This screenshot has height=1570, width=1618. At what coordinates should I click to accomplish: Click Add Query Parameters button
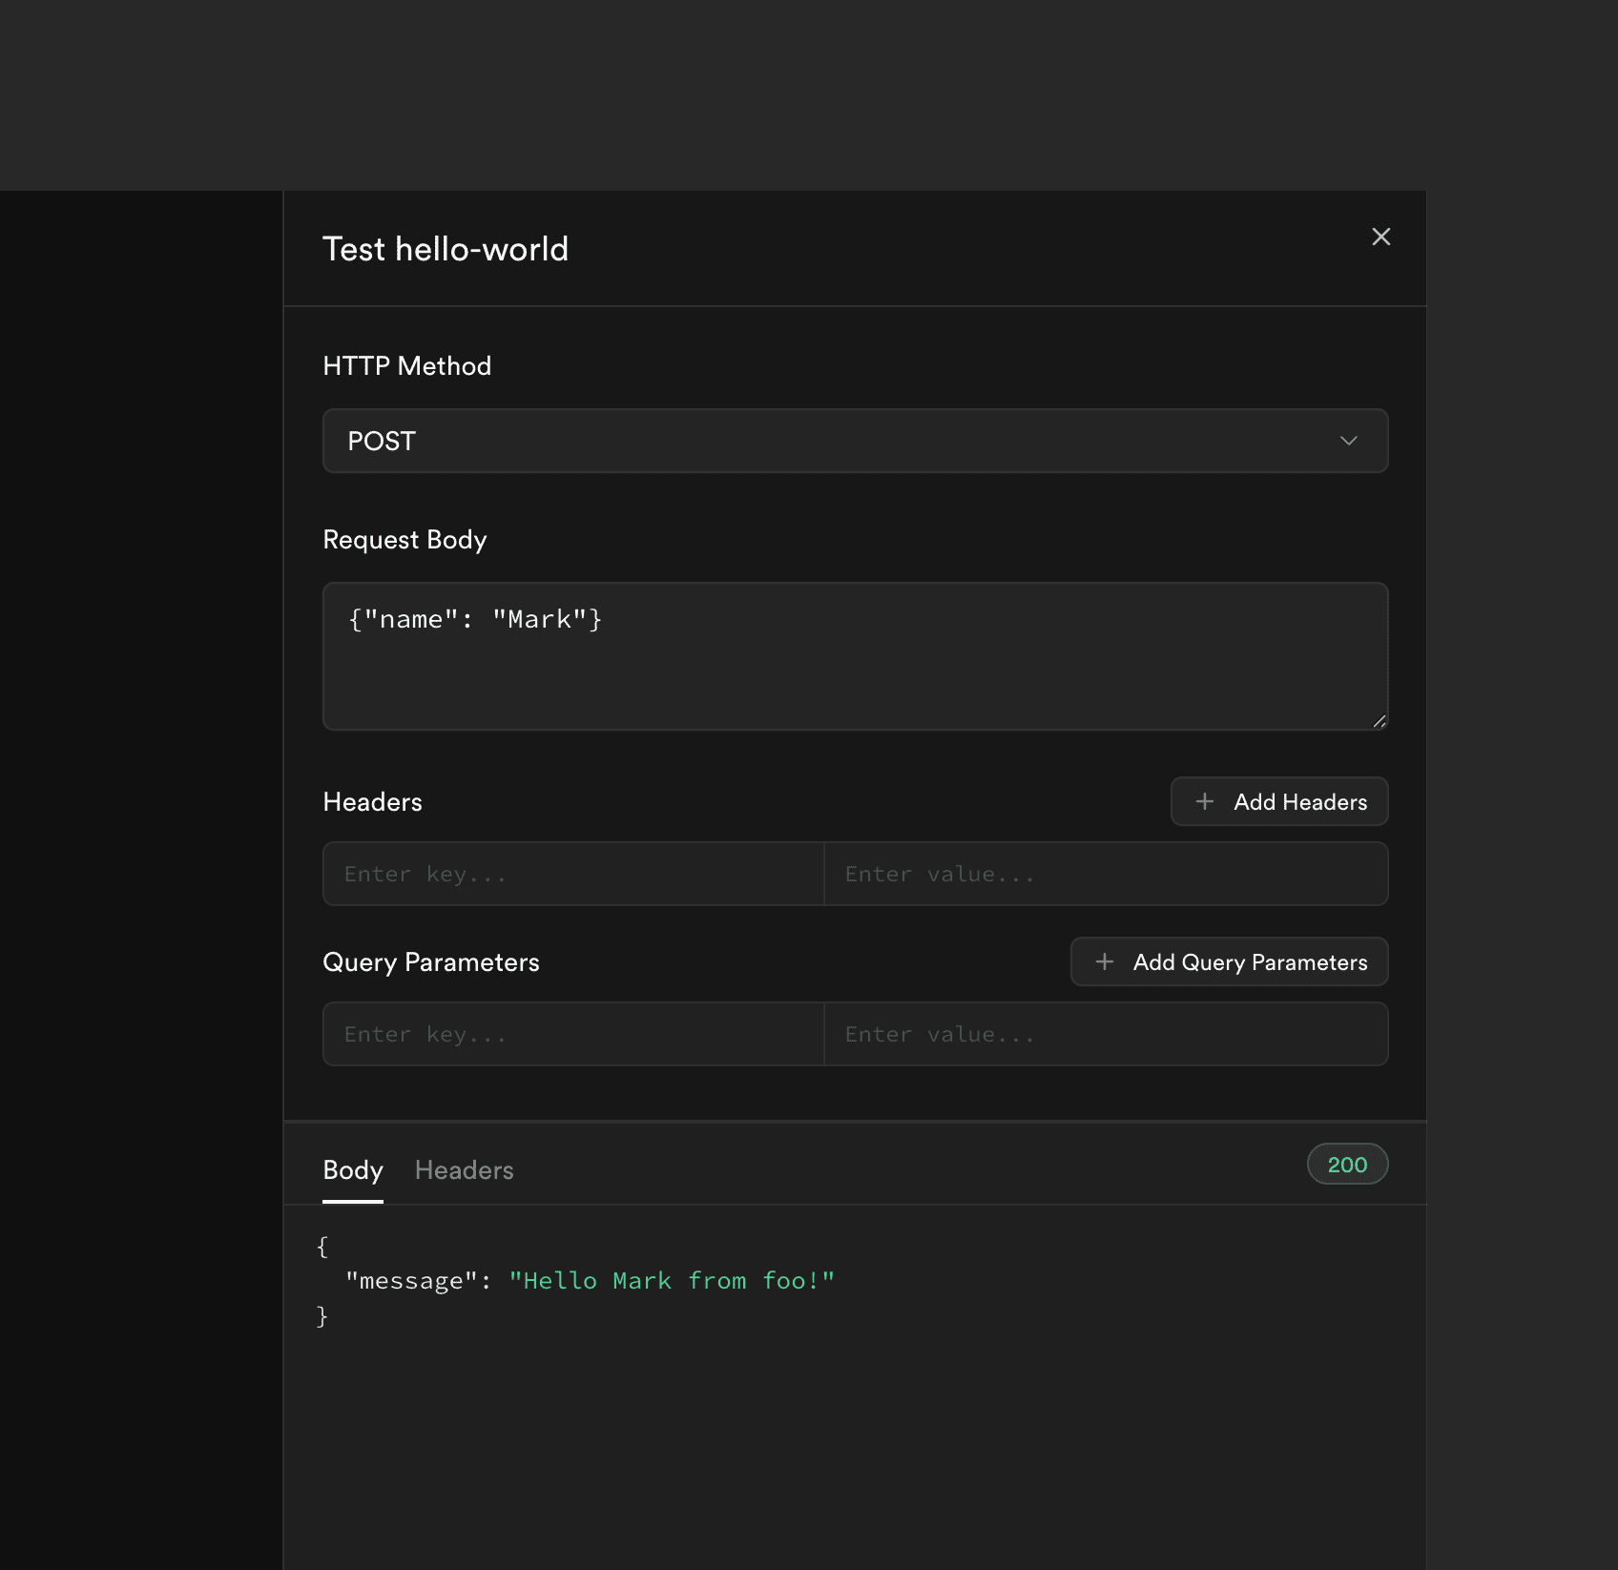click(x=1229, y=961)
